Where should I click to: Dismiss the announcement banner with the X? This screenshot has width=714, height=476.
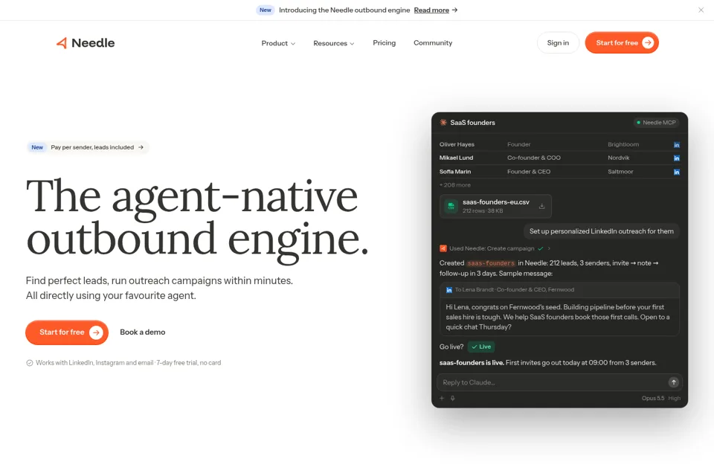[701, 10]
